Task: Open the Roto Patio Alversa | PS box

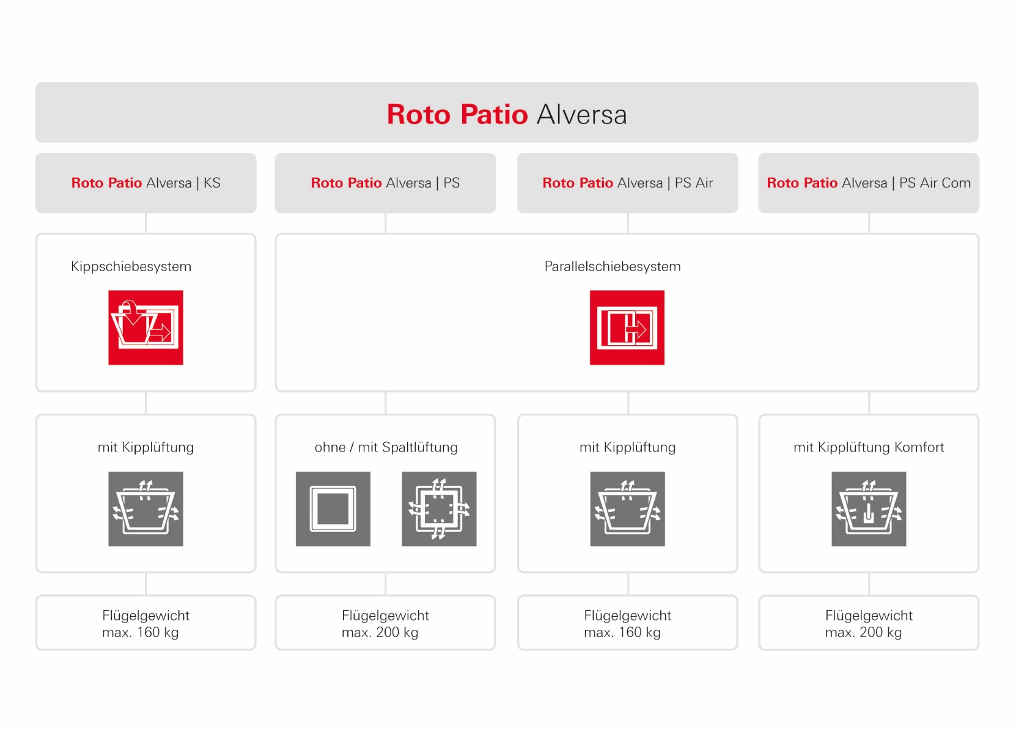Action: point(385,183)
